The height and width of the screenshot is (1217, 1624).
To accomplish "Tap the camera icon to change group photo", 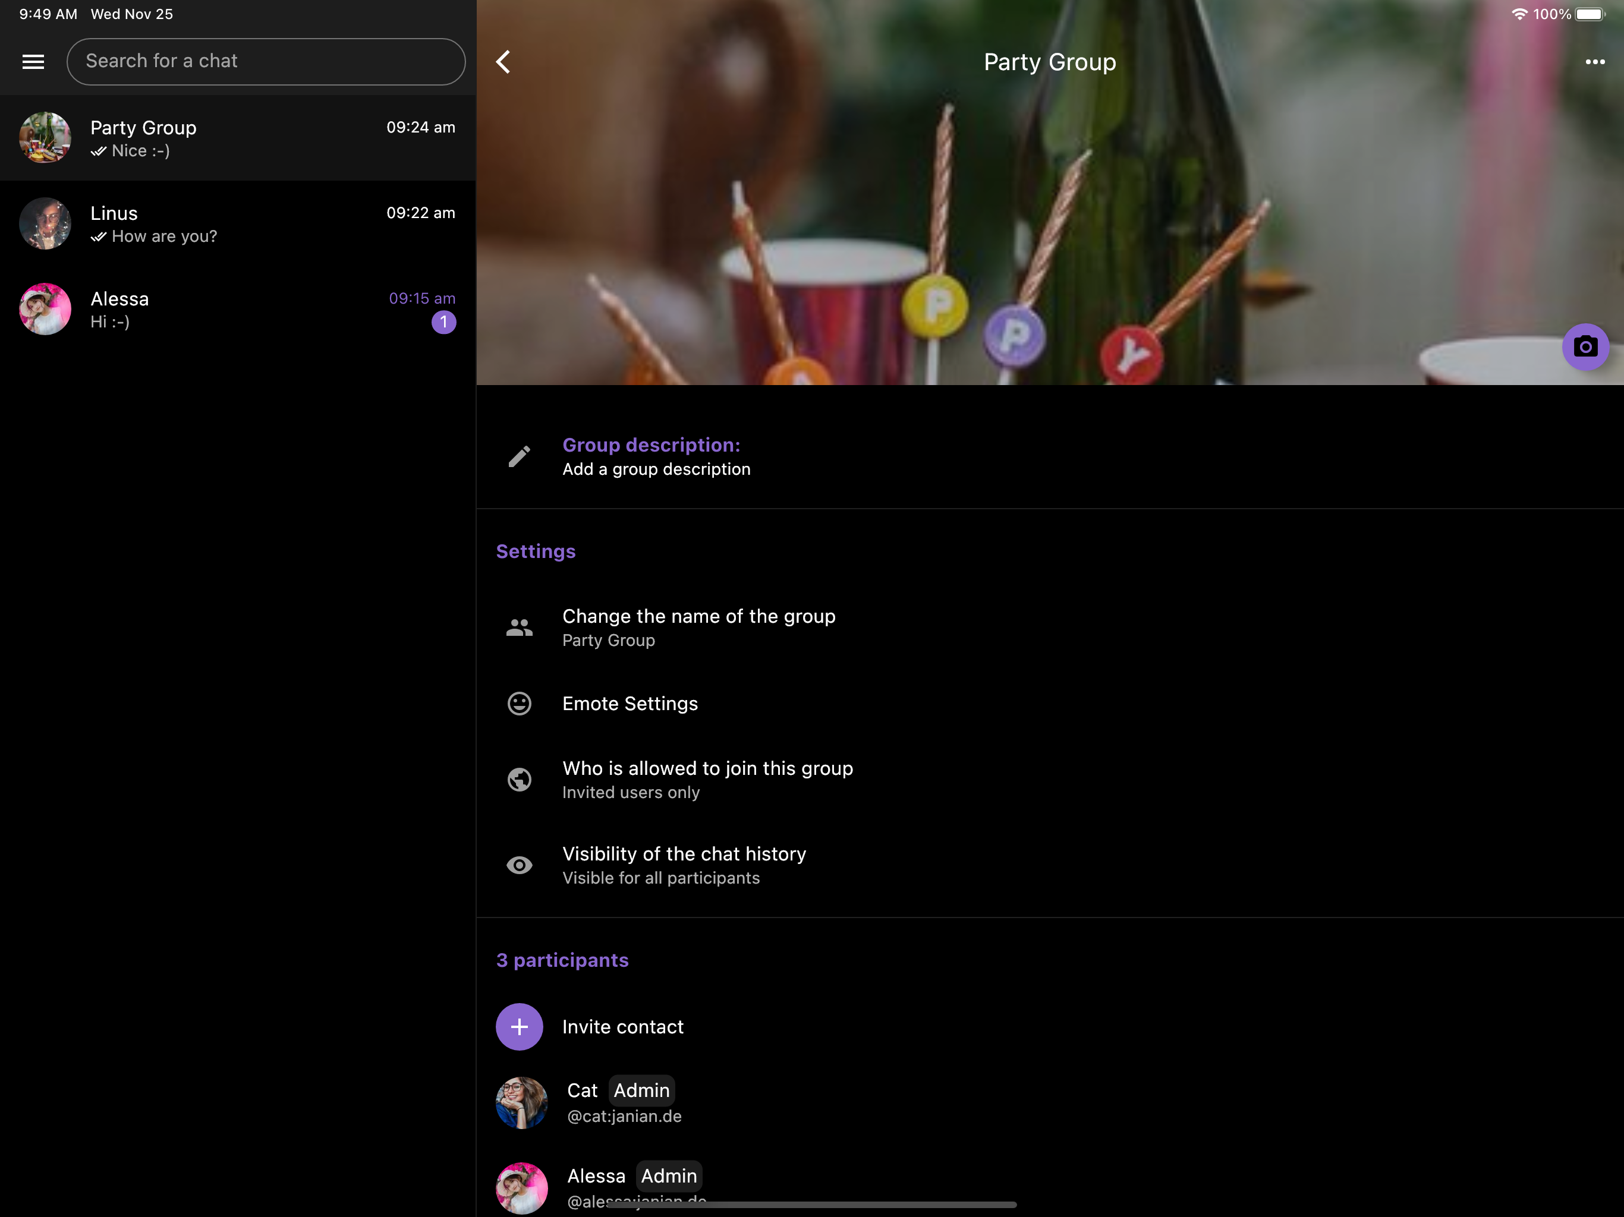I will [1584, 346].
